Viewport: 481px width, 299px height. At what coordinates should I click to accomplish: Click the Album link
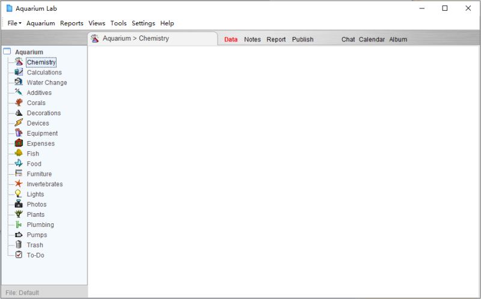click(x=398, y=40)
